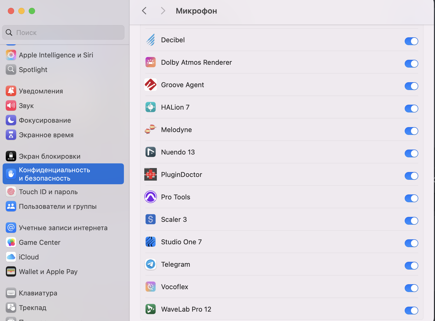Toggle PluginDoctor microphone permission
The image size is (435, 321).
(411, 176)
